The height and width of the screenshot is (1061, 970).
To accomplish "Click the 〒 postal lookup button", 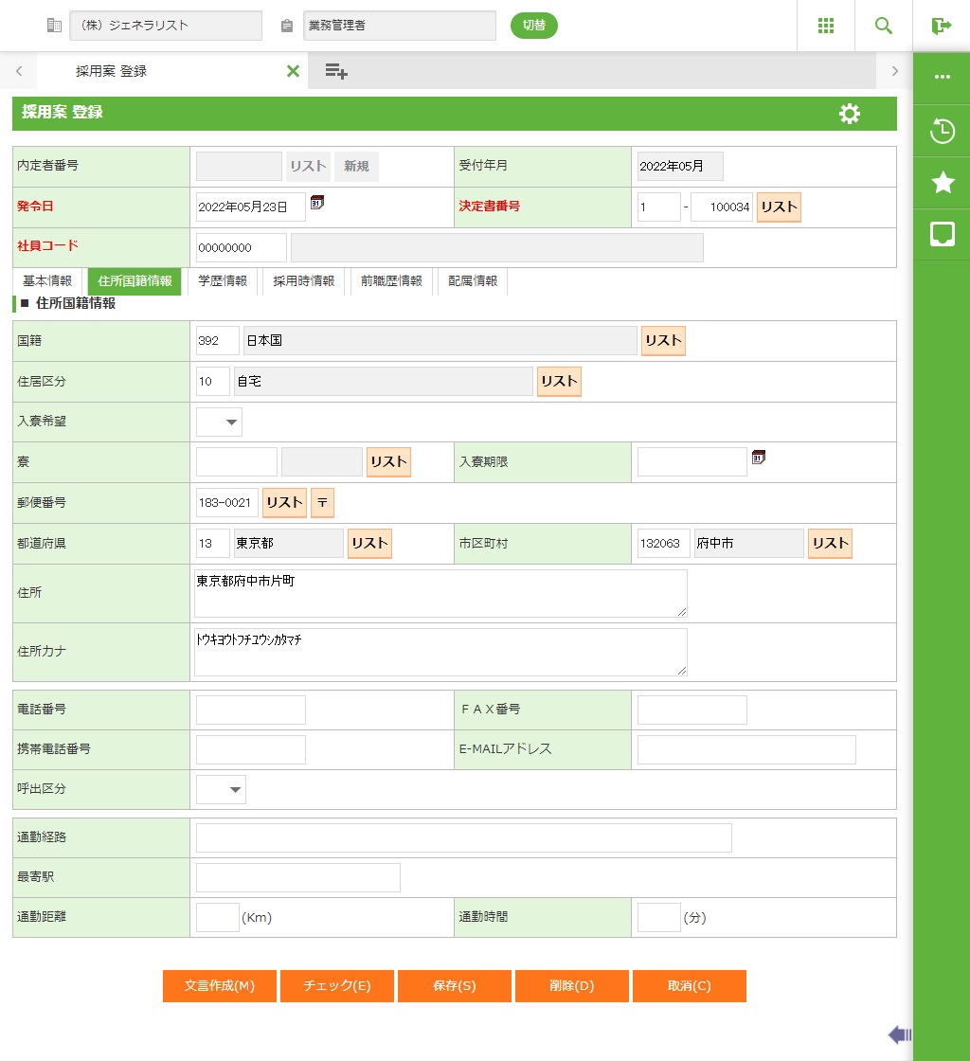I will click(323, 503).
